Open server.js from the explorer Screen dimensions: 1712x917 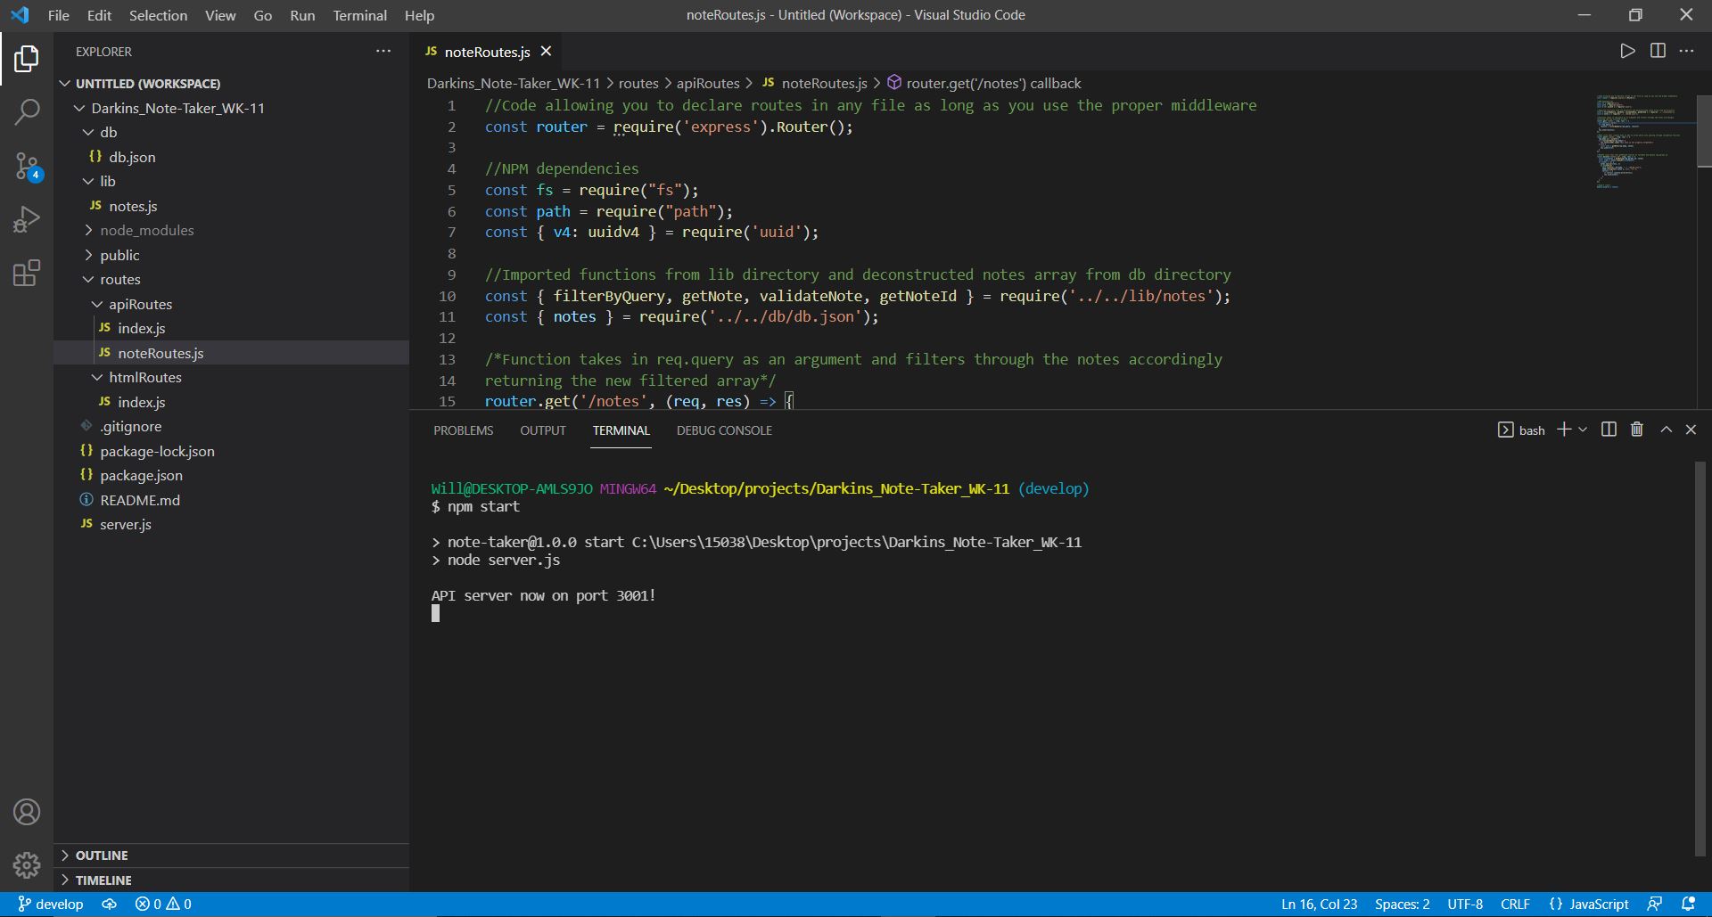(125, 524)
